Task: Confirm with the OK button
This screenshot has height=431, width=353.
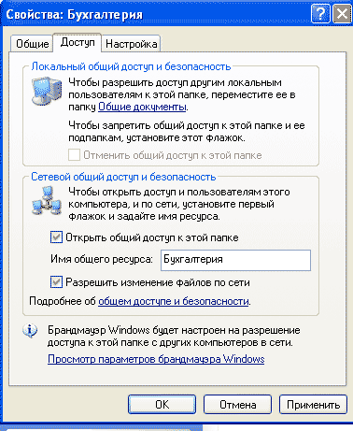Action: pyautogui.click(x=162, y=404)
